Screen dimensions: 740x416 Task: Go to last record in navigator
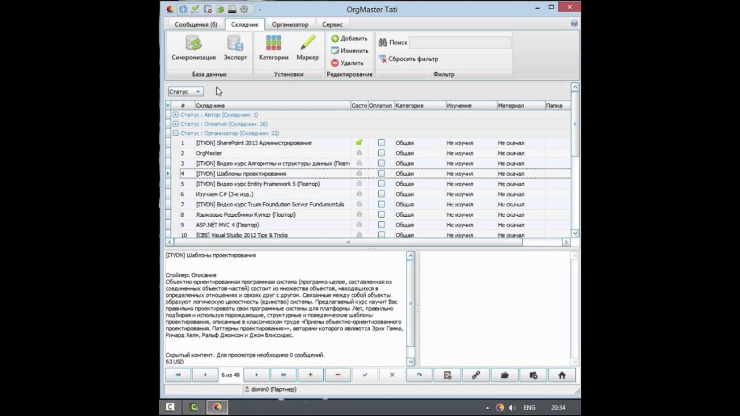[283, 375]
